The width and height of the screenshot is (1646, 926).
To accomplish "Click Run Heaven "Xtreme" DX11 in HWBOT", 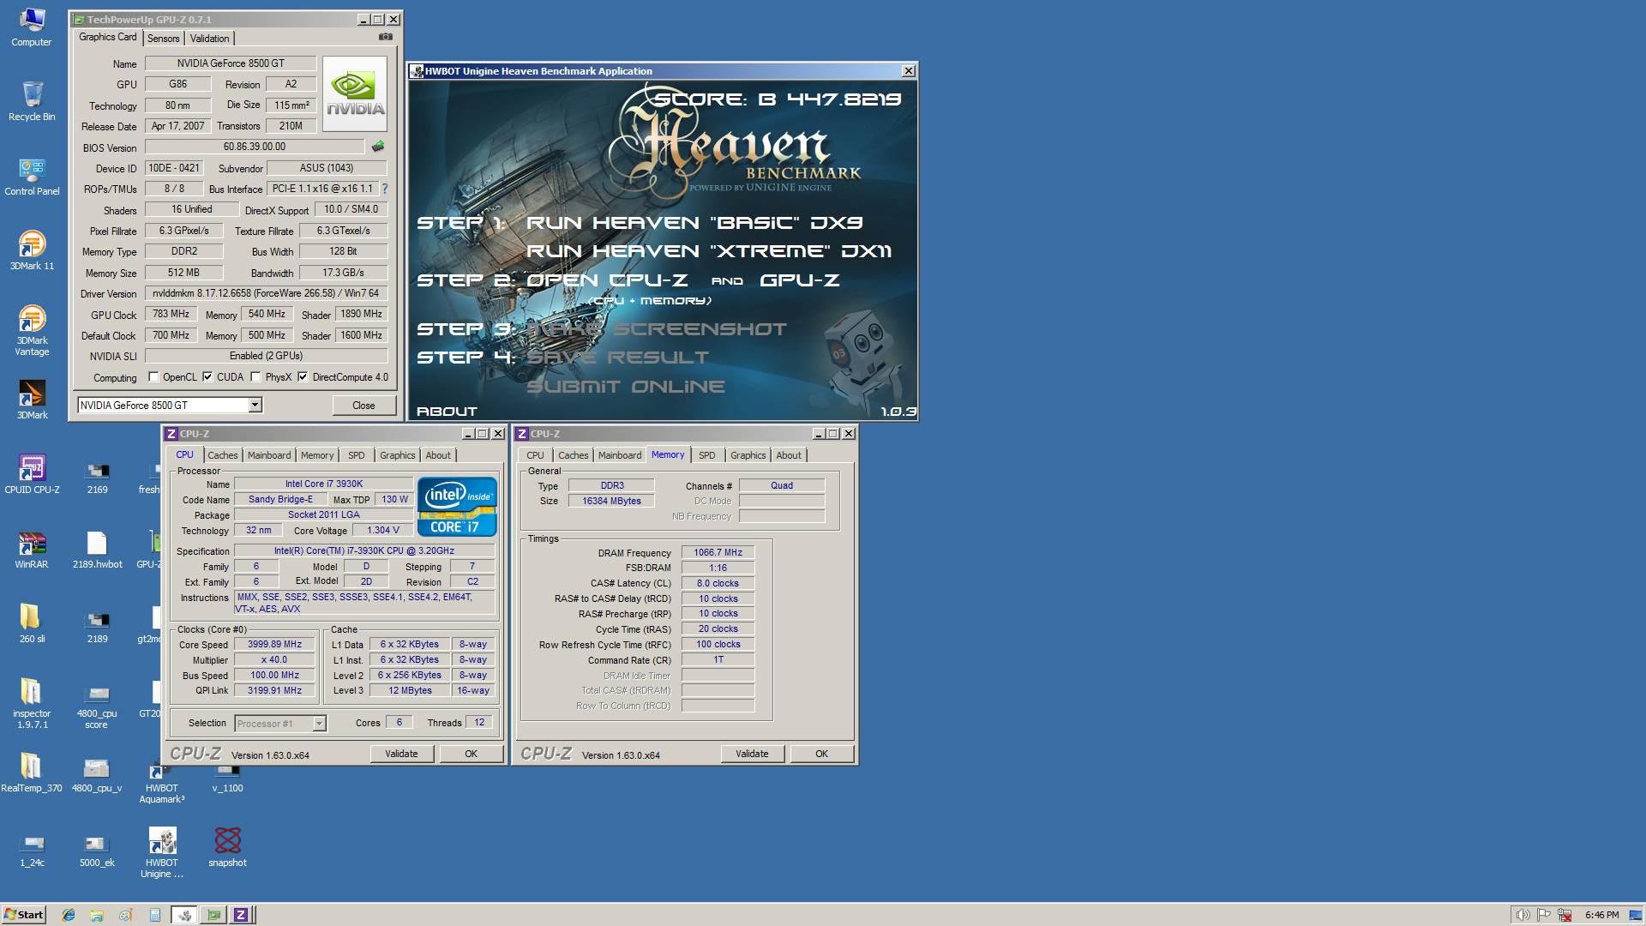I will pyautogui.click(x=709, y=251).
